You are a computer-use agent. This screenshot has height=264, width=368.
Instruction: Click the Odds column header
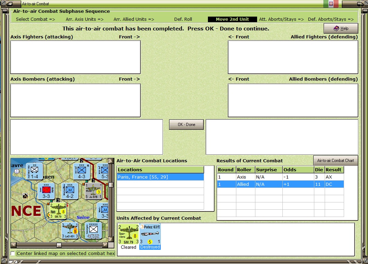[x=298, y=170]
